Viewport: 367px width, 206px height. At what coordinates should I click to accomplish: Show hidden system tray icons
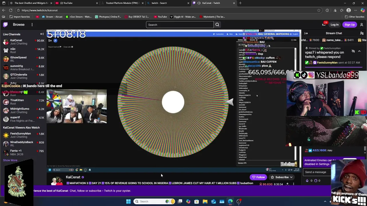pos(325,201)
